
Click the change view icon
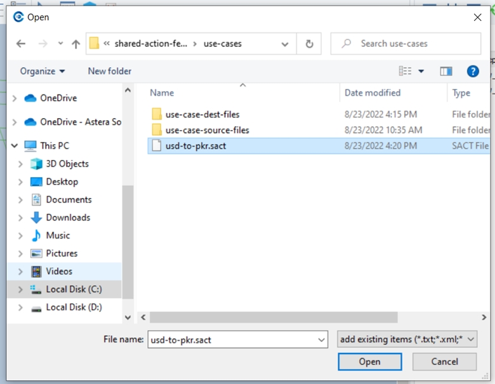[406, 71]
